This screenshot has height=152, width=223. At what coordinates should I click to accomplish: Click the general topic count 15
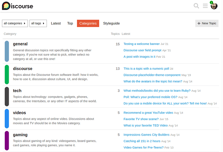click(118, 44)
